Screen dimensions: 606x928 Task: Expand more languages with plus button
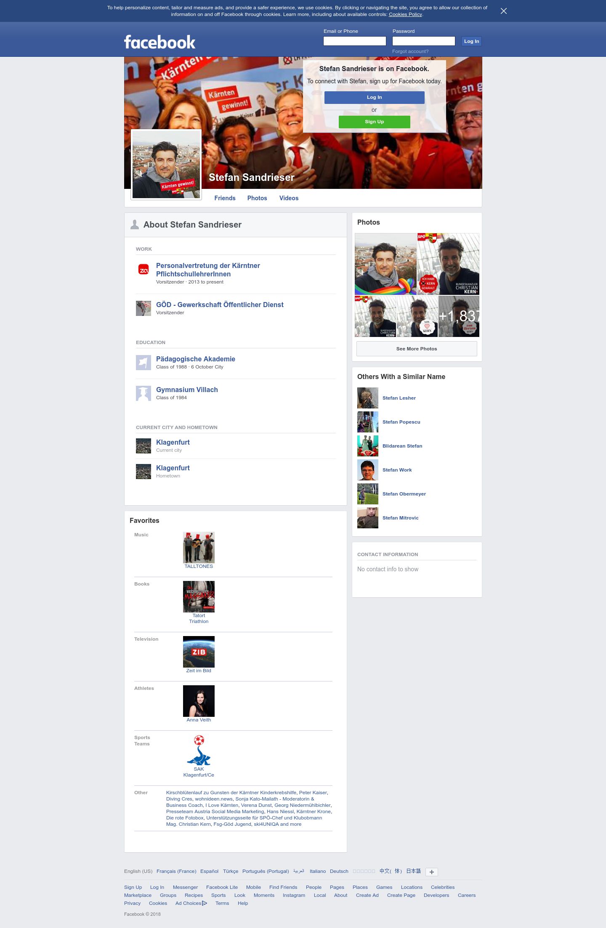tap(432, 872)
